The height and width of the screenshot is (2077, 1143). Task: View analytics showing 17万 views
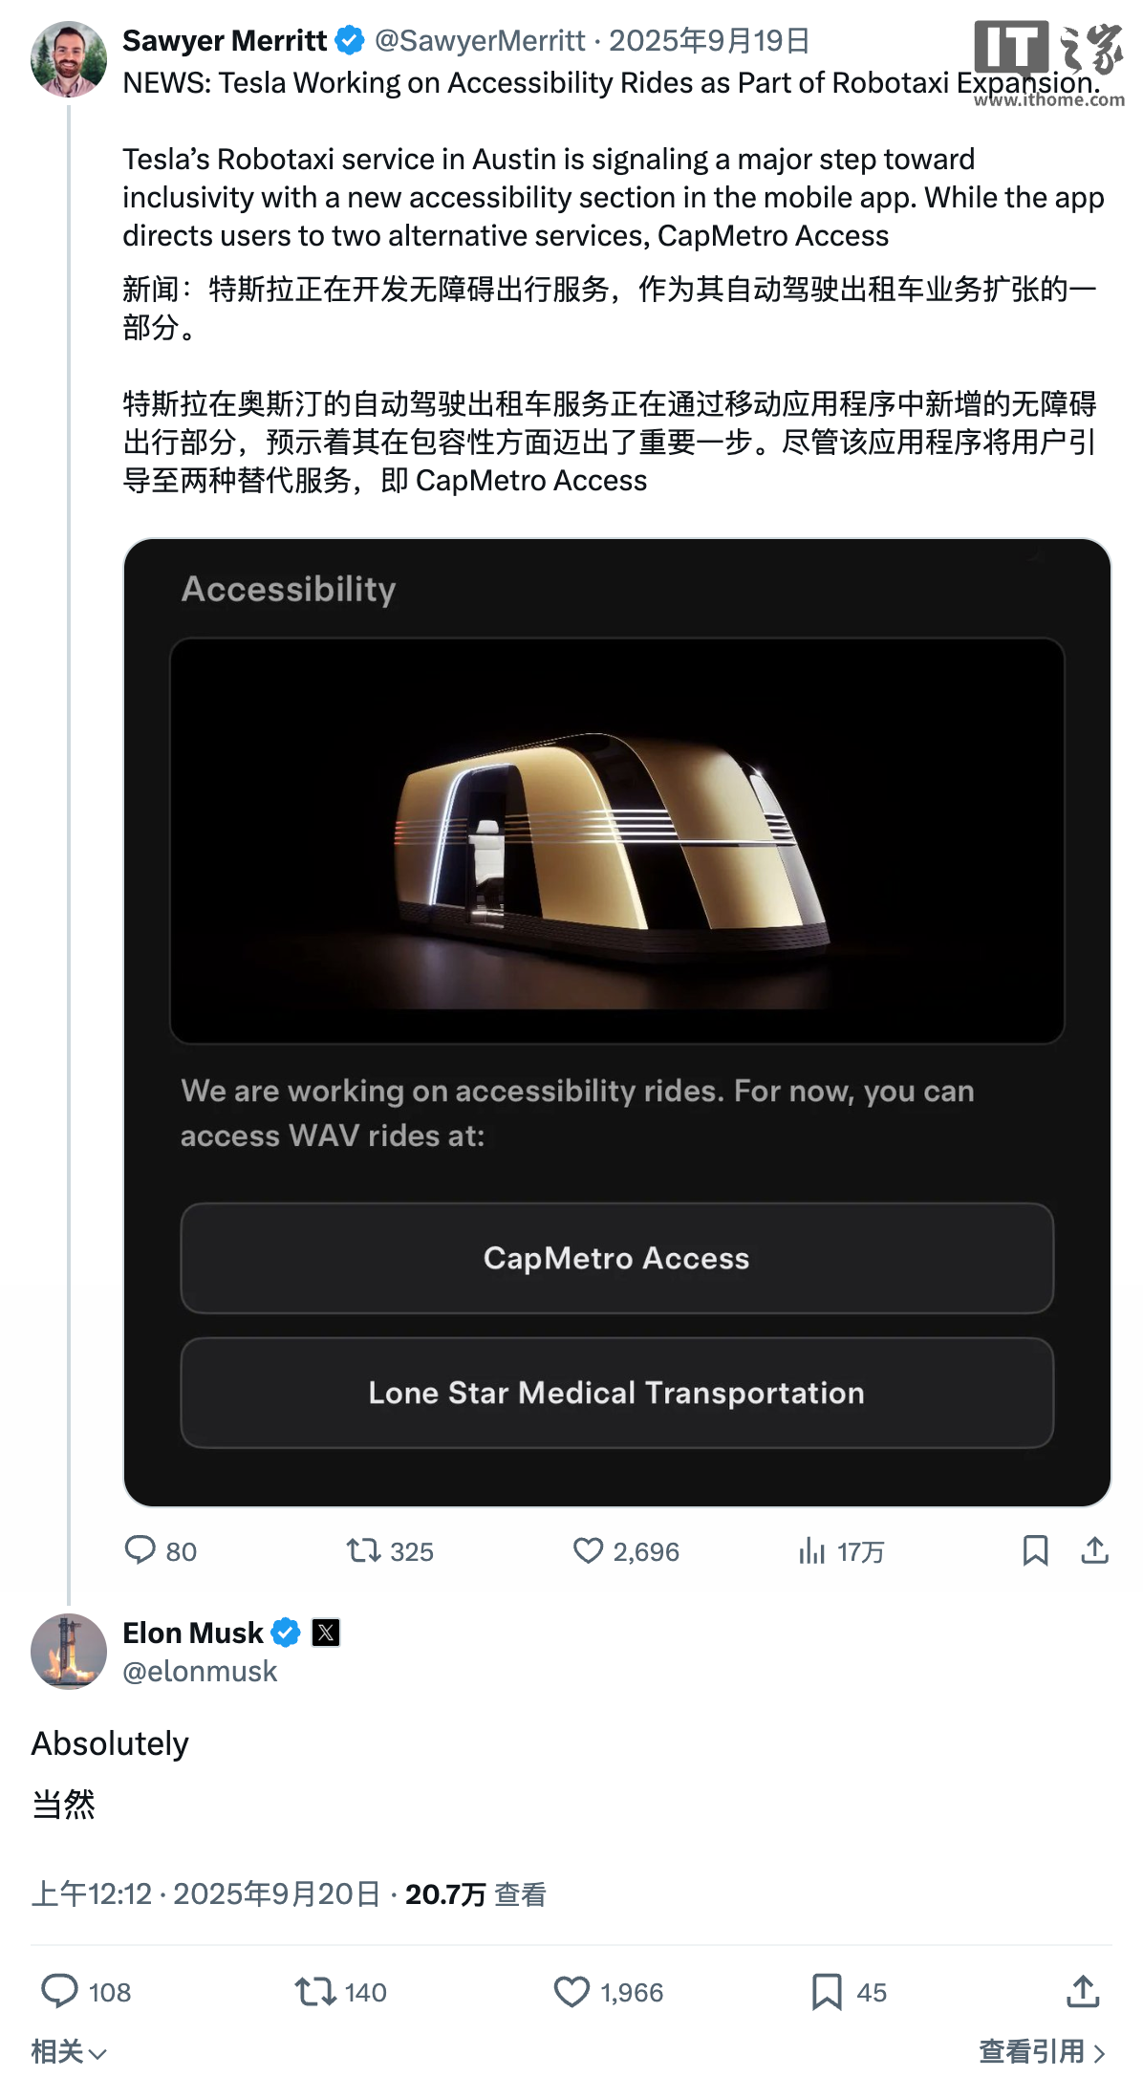[811, 1550]
